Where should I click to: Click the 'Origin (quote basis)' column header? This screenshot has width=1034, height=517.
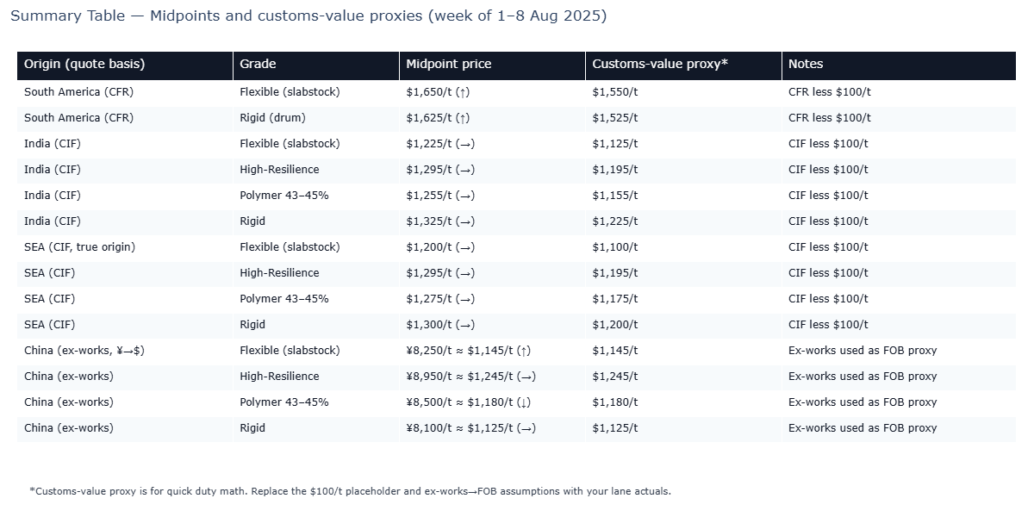coord(84,64)
